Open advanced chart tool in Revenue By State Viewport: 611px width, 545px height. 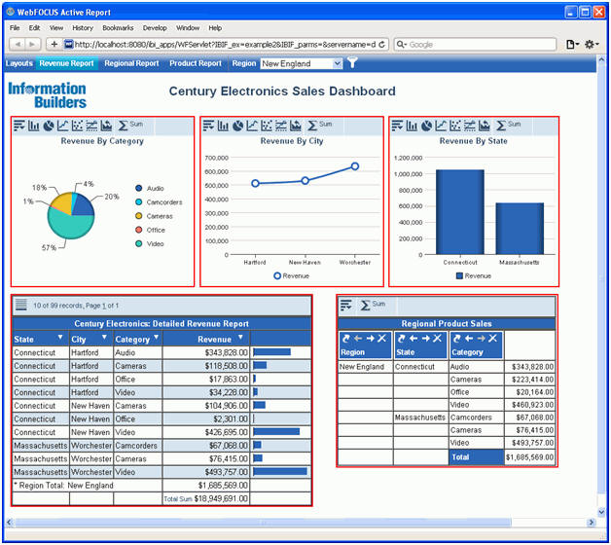coord(485,126)
